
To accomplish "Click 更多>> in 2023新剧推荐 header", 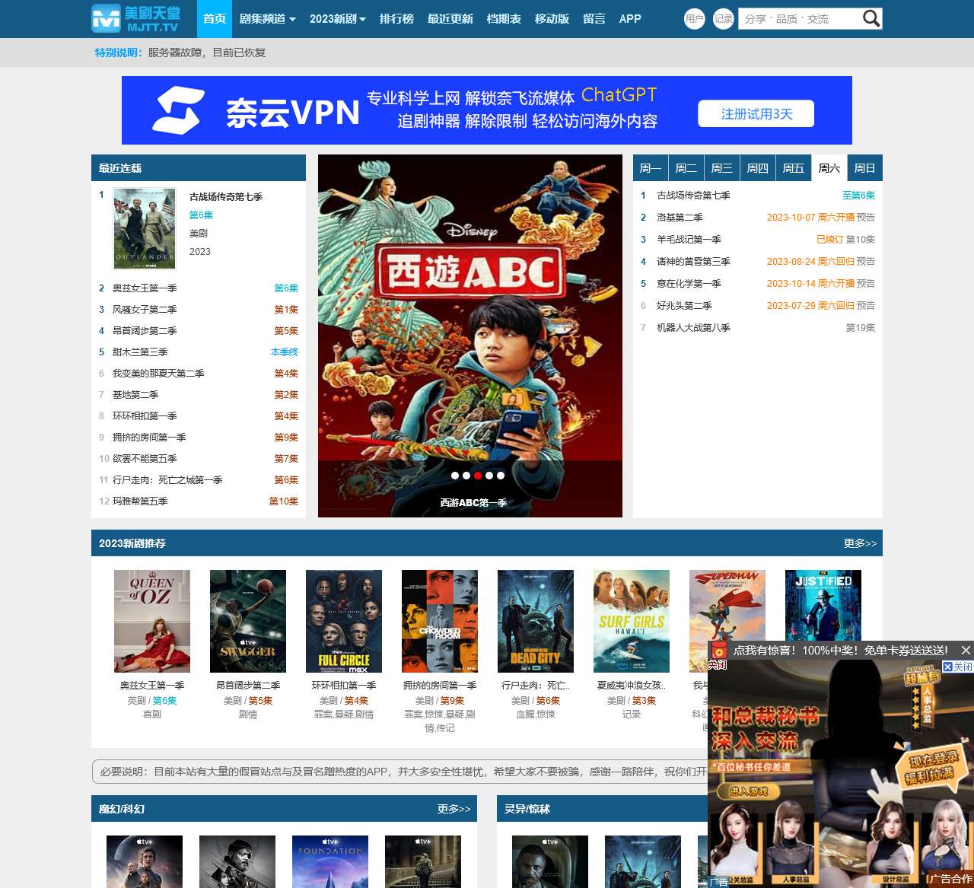I will [860, 543].
